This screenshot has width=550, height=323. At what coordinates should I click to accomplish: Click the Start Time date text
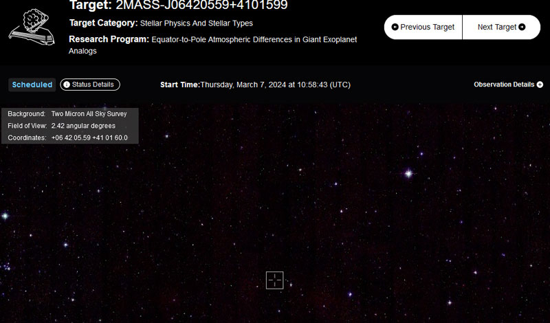(275, 85)
